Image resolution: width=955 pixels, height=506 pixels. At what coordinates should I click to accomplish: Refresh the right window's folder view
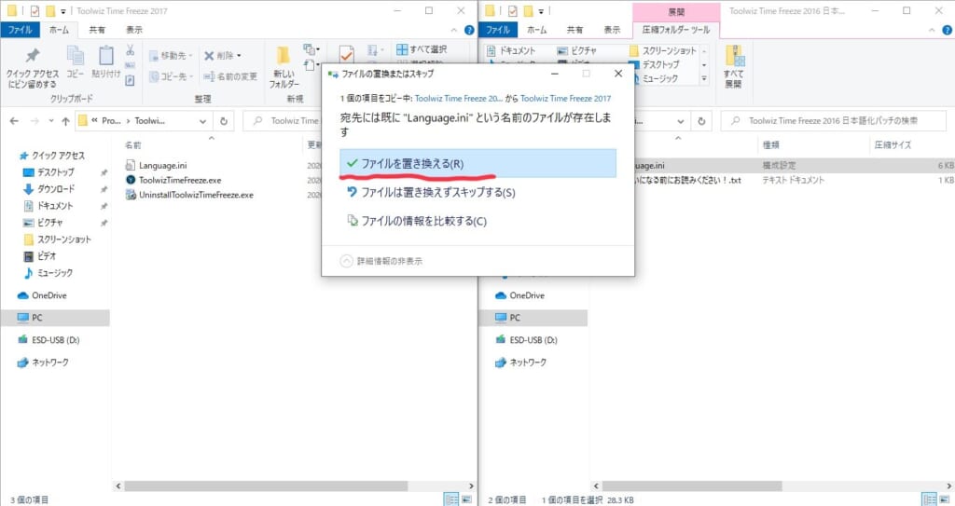tap(701, 121)
